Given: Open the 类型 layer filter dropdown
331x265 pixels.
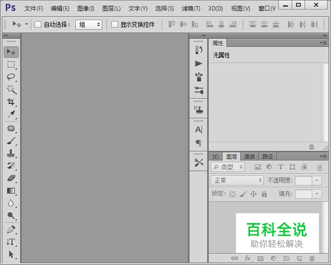Looking at the screenshot, I should (227, 167).
